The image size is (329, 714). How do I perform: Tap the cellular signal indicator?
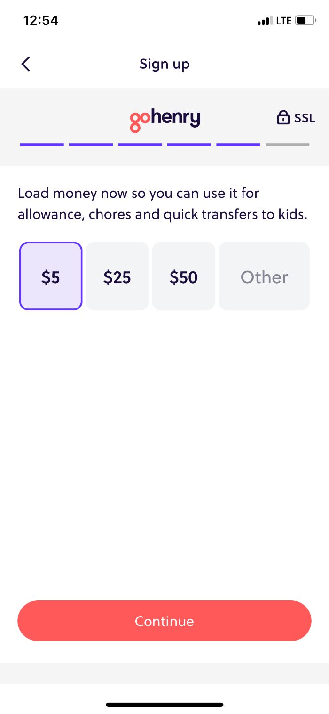[265, 20]
